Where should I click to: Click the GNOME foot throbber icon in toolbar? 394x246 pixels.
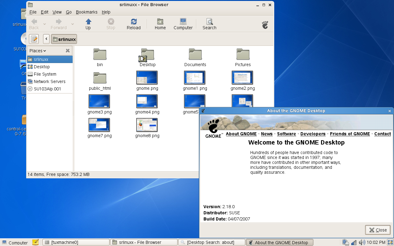(x=265, y=25)
